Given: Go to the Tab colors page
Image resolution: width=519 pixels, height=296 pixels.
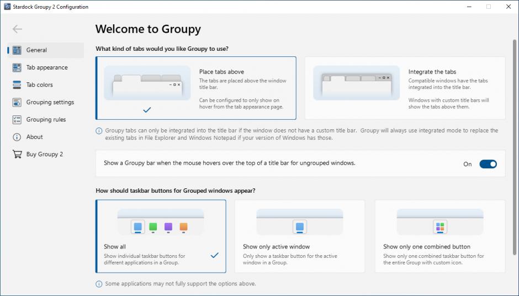Looking at the screenshot, I should pyautogui.click(x=46, y=84).
